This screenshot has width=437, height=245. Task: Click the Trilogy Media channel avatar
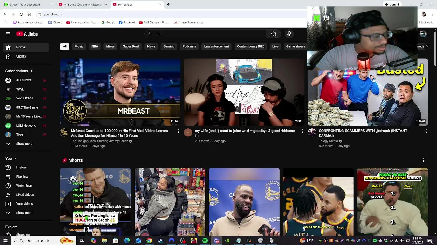pyautogui.click(x=312, y=132)
